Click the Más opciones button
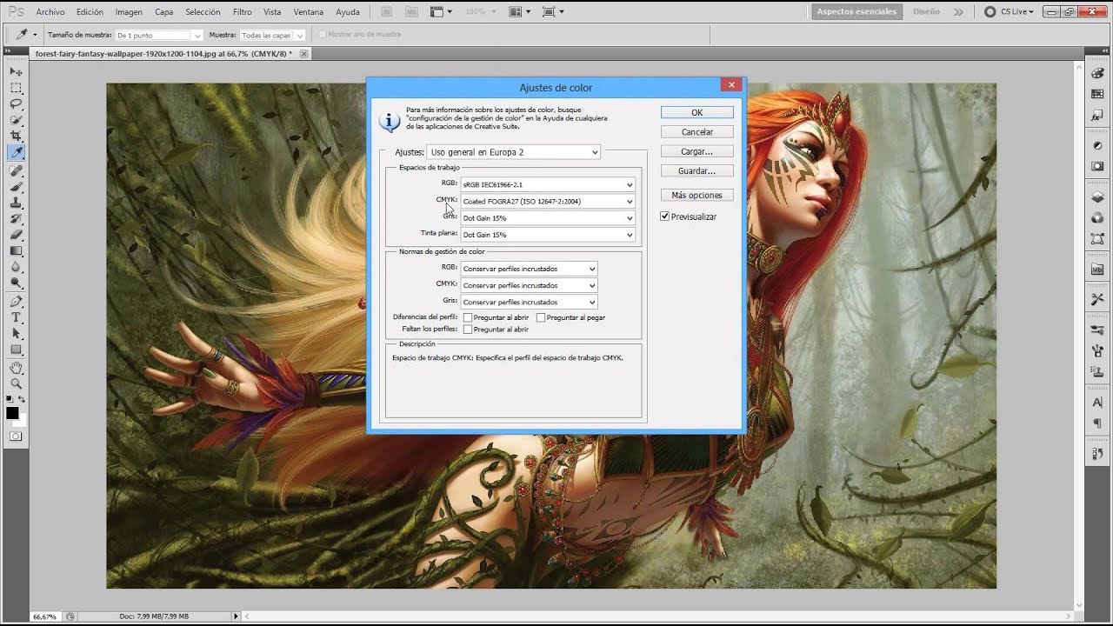 pos(696,195)
